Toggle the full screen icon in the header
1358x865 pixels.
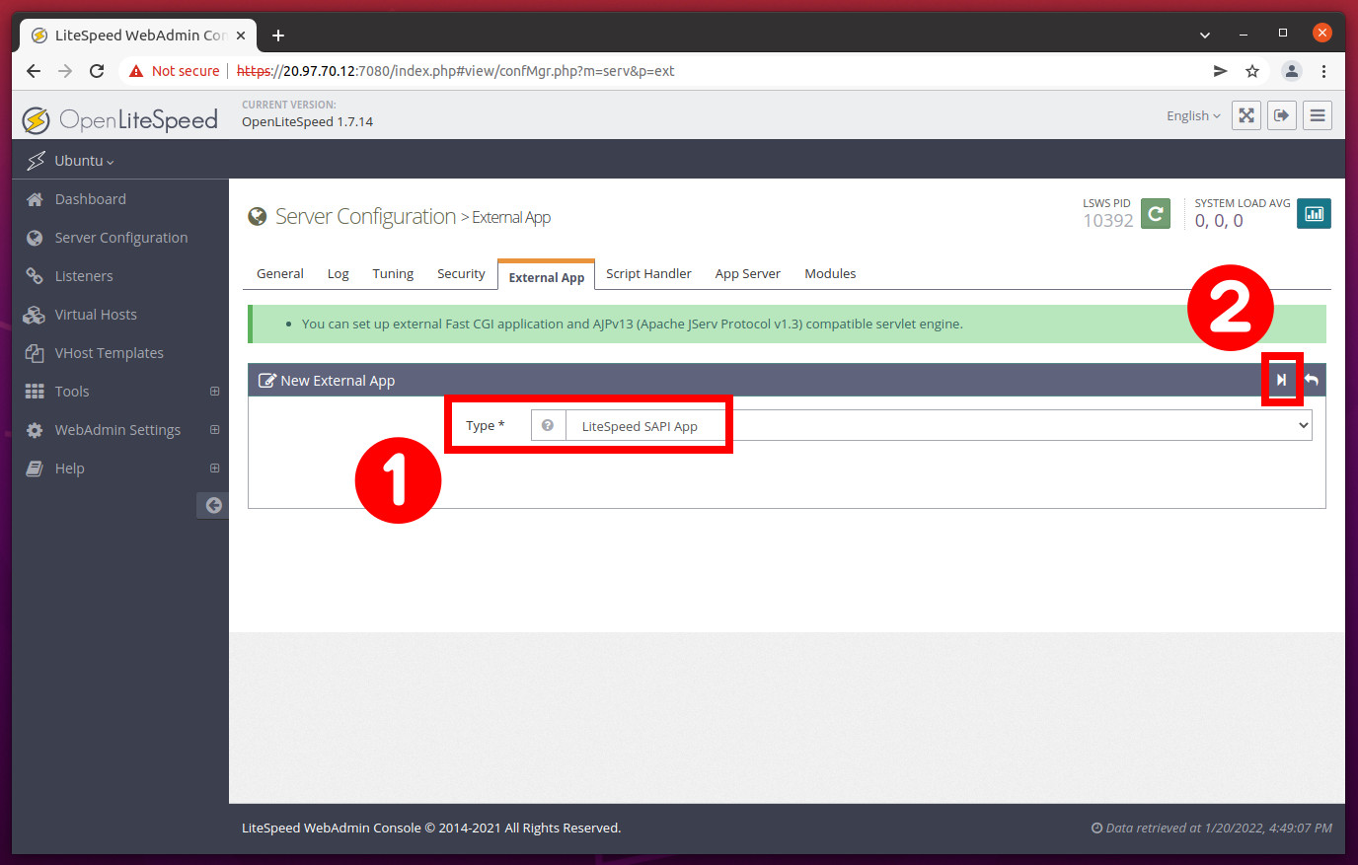click(1246, 115)
